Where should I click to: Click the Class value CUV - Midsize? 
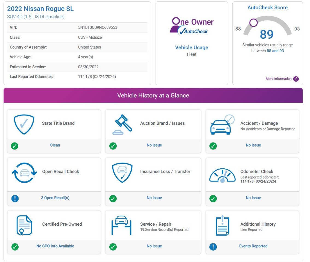tap(90, 37)
